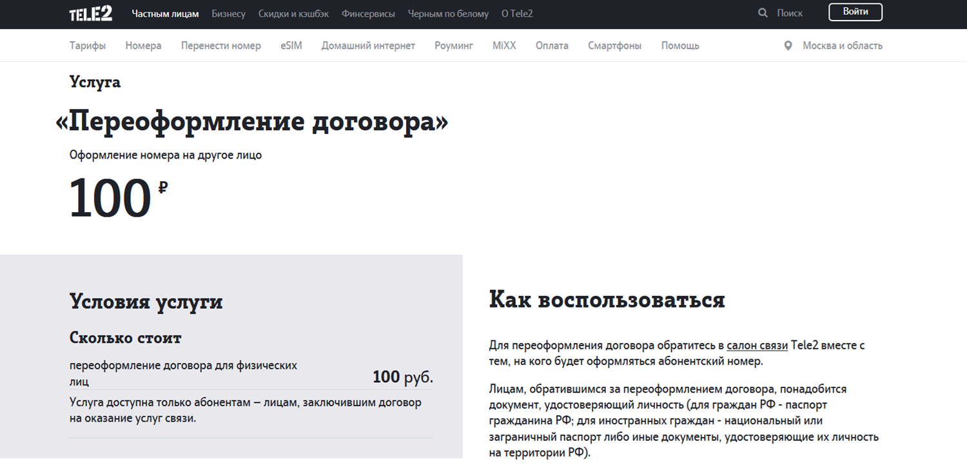Click the location pin icon
967x468 pixels.
[788, 46]
